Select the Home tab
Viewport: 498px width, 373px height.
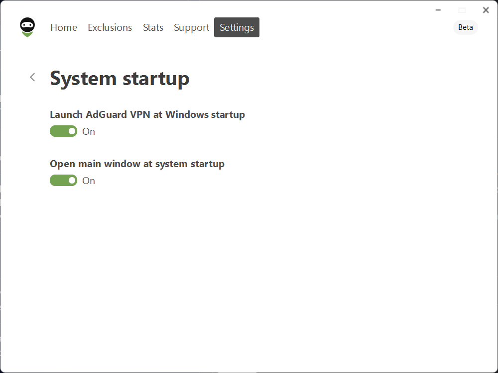point(64,27)
